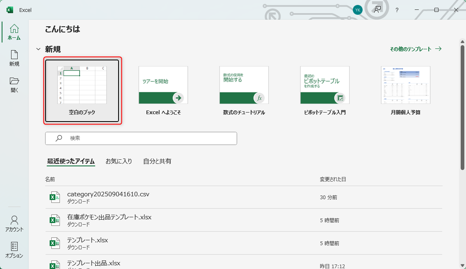Click the 30 分前 modified time
Viewport: 466px width, 269px height.
click(329, 197)
